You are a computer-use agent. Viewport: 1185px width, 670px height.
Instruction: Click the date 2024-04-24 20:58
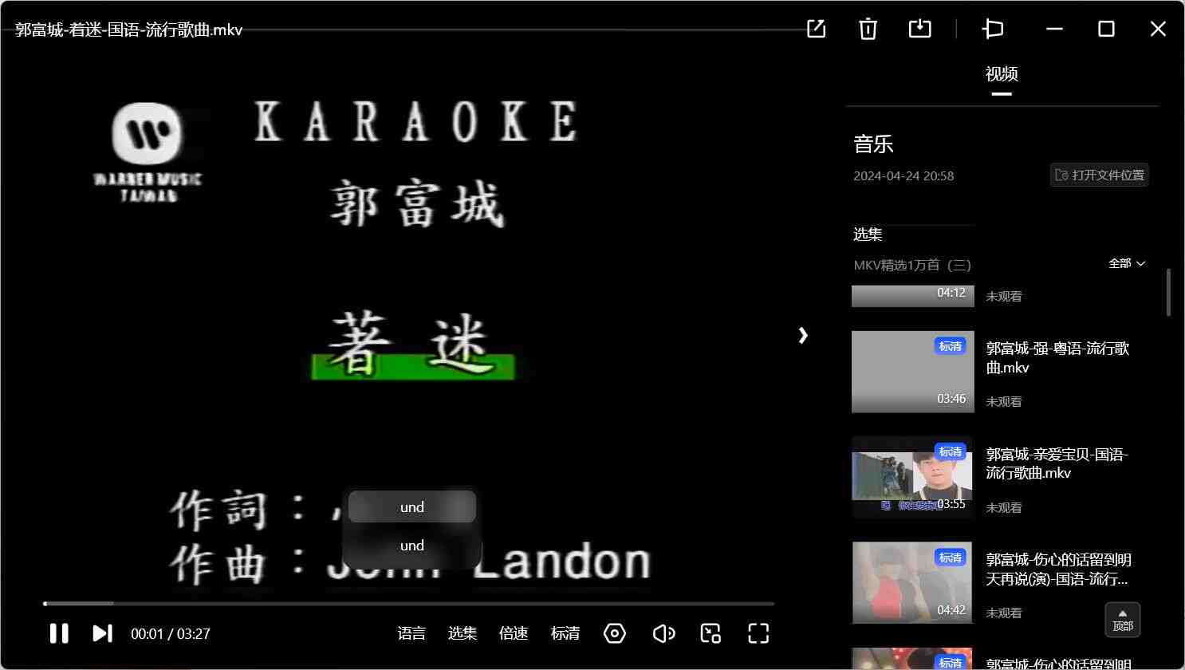(x=904, y=175)
